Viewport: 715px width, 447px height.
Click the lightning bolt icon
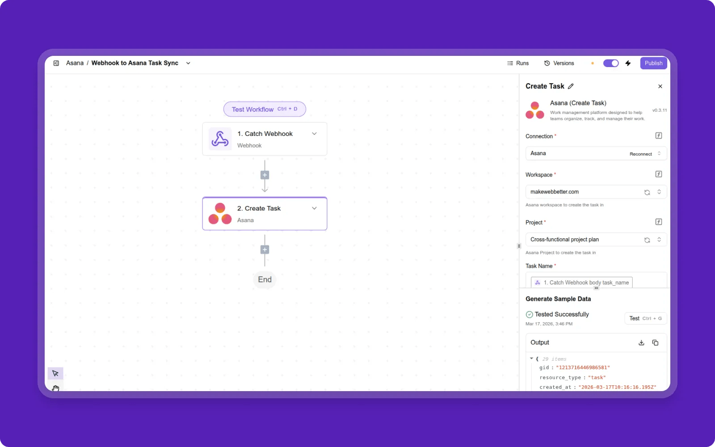coord(628,63)
